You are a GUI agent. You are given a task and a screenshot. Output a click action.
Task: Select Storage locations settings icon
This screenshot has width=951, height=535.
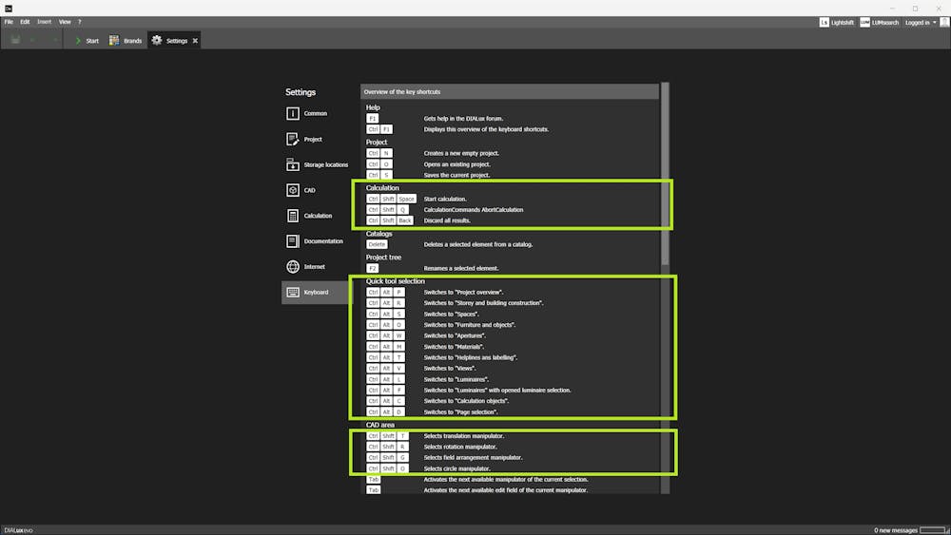[292, 164]
